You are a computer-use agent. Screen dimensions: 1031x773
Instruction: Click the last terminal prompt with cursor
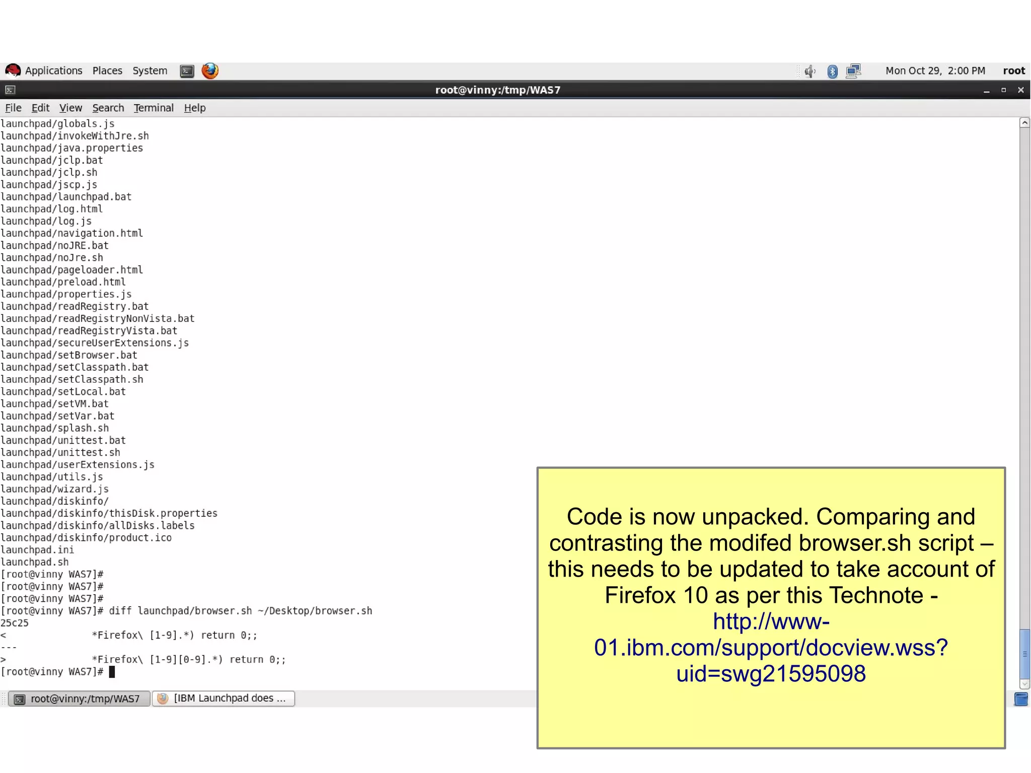point(57,672)
